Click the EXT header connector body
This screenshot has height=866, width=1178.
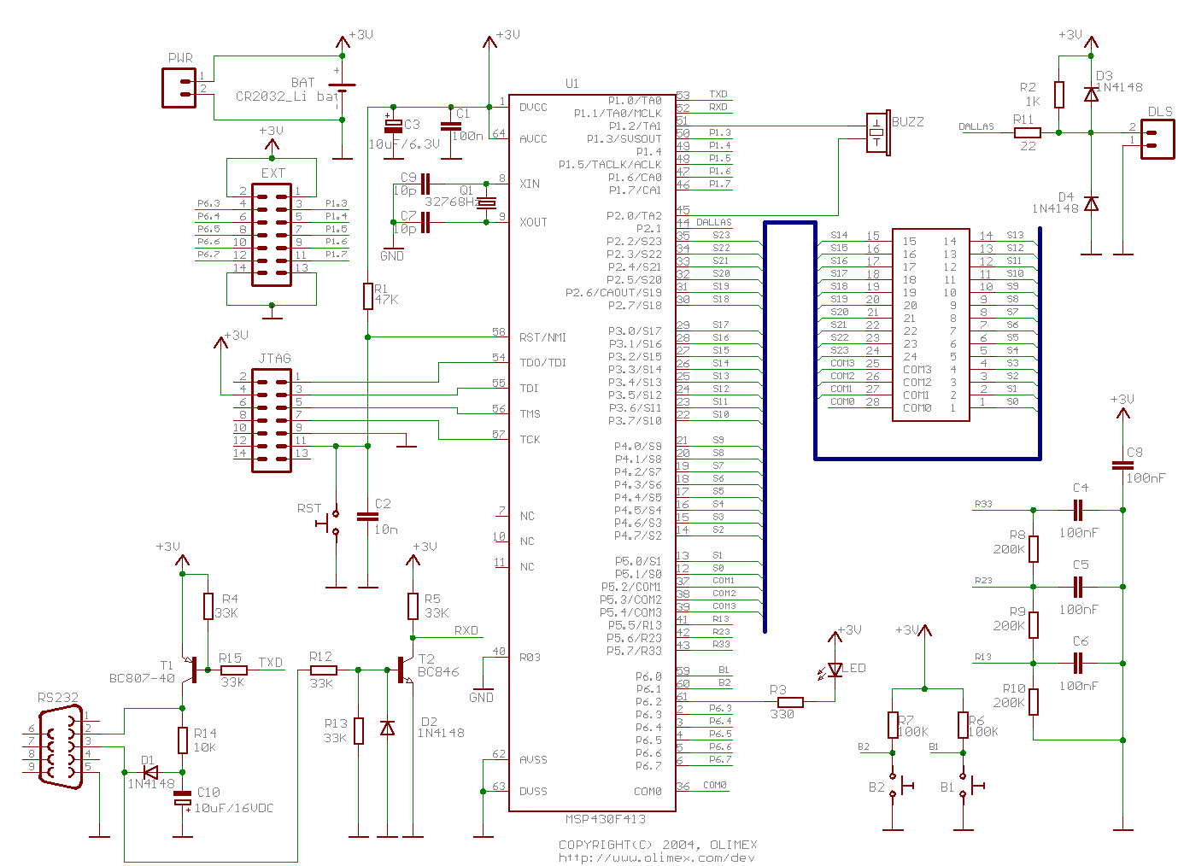click(272, 235)
